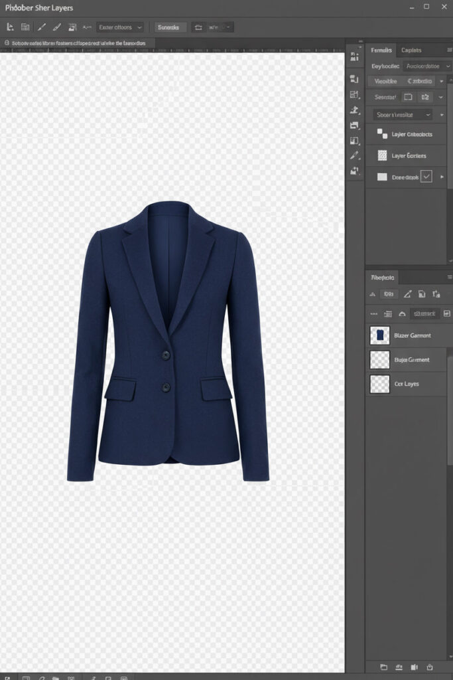The height and width of the screenshot is (680, 453).
Task: Switch to the Caplats tab
Action: pos(411,50)
